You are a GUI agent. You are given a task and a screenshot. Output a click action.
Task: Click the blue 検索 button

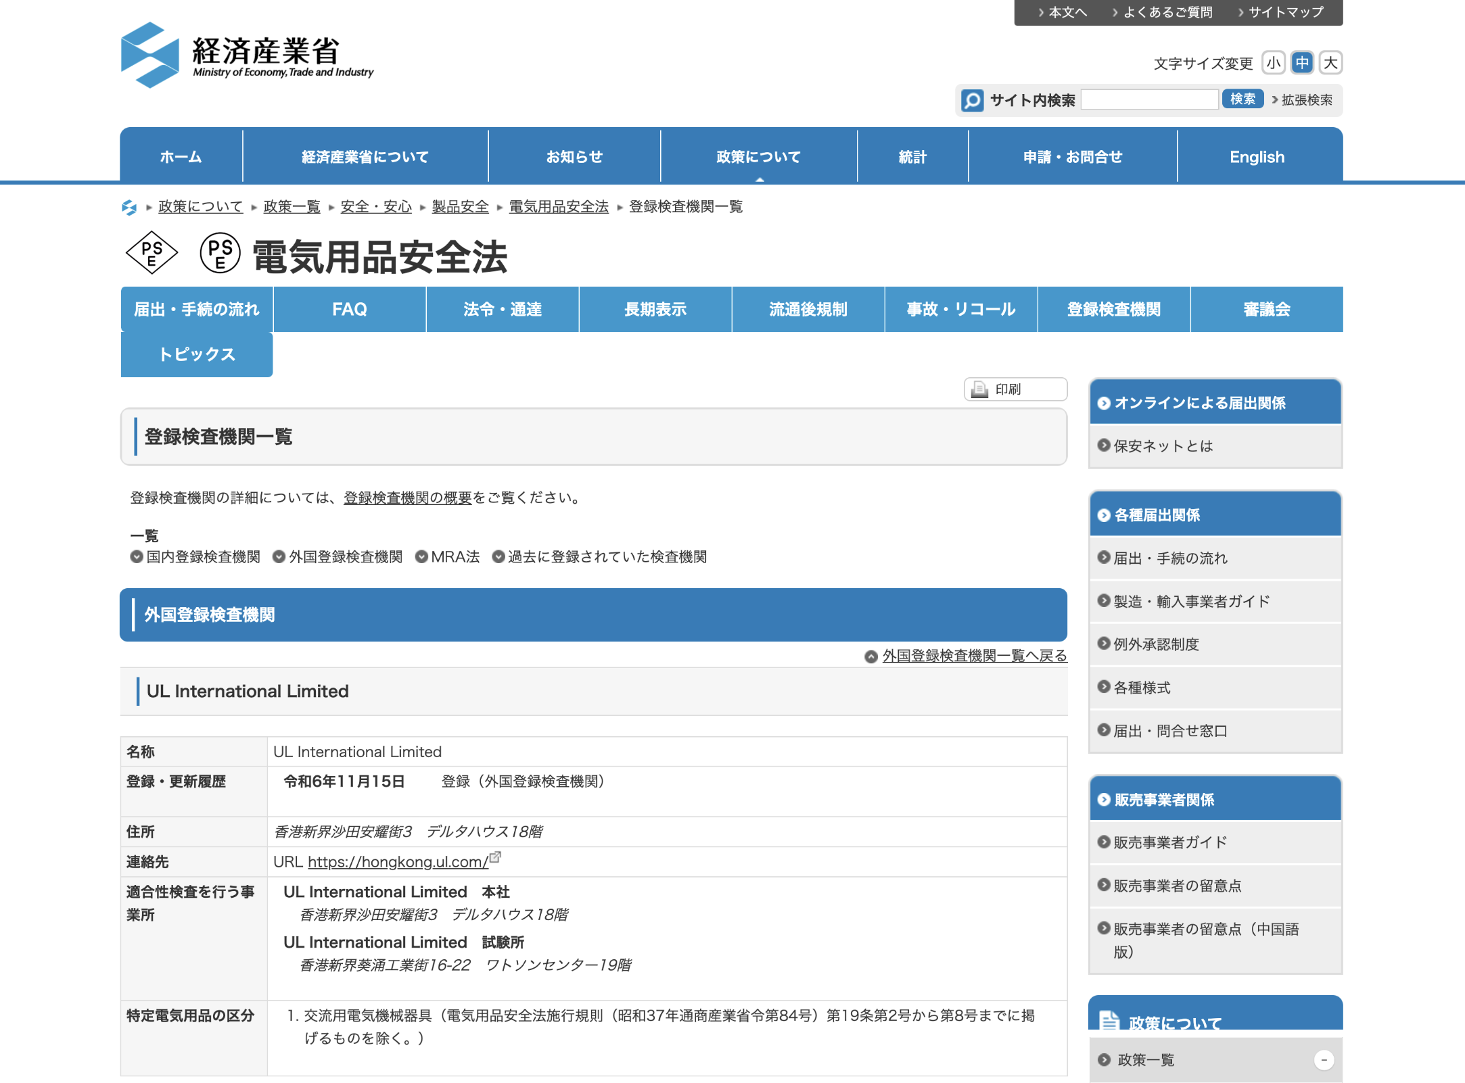click(x=1242, y=99)
